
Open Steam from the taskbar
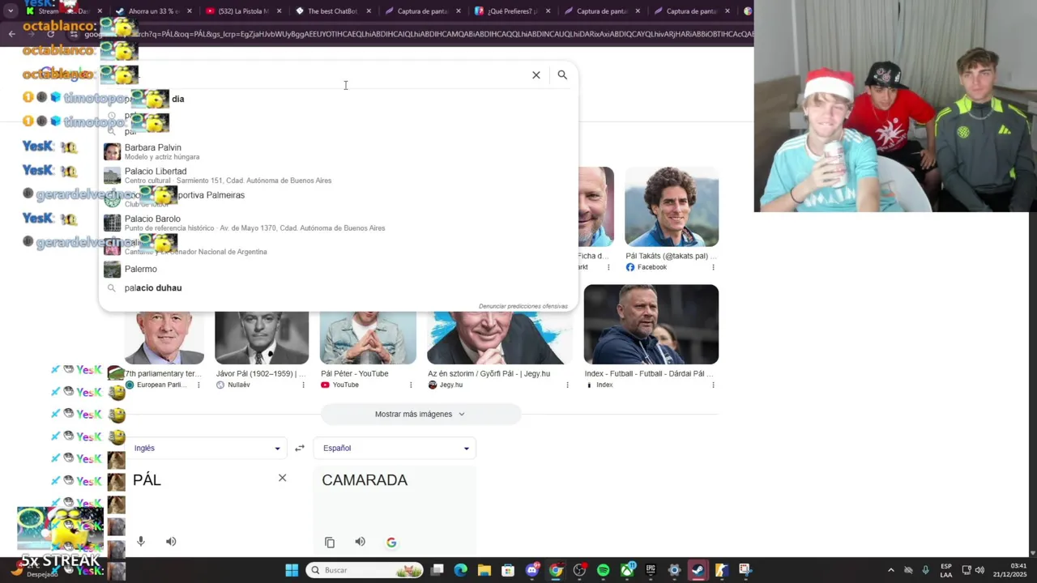(x=698, y=570)
